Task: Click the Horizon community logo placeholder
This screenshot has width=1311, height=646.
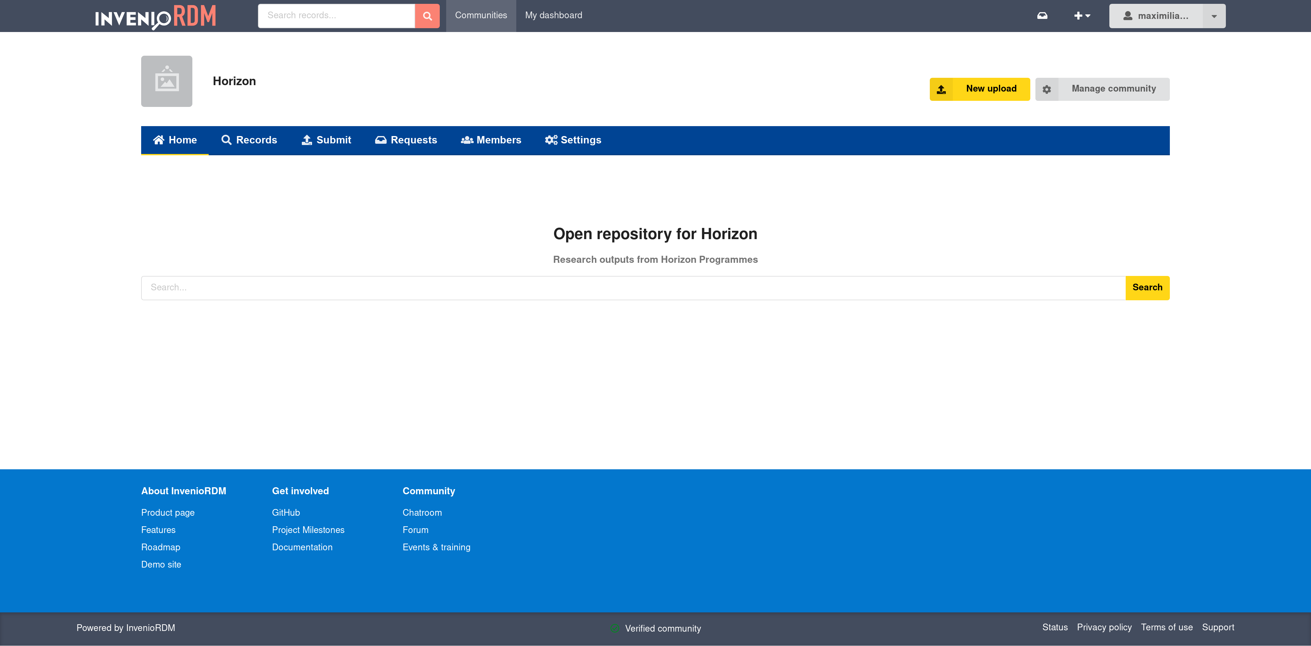Action: click(167, 81)
